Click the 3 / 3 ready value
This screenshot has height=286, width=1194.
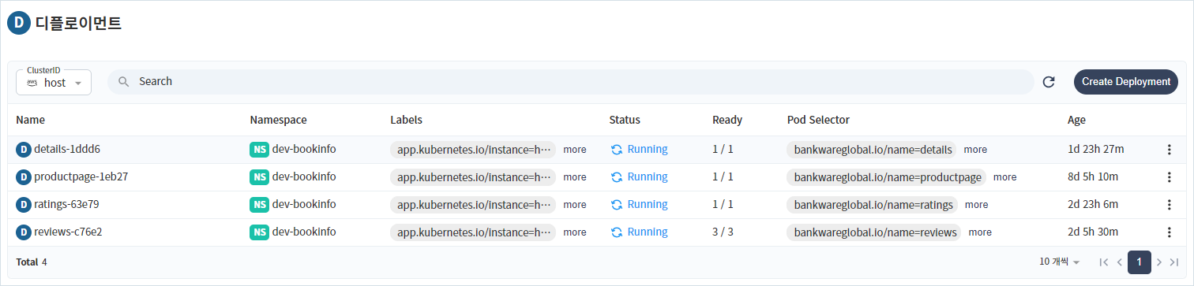tap(723, 232)
